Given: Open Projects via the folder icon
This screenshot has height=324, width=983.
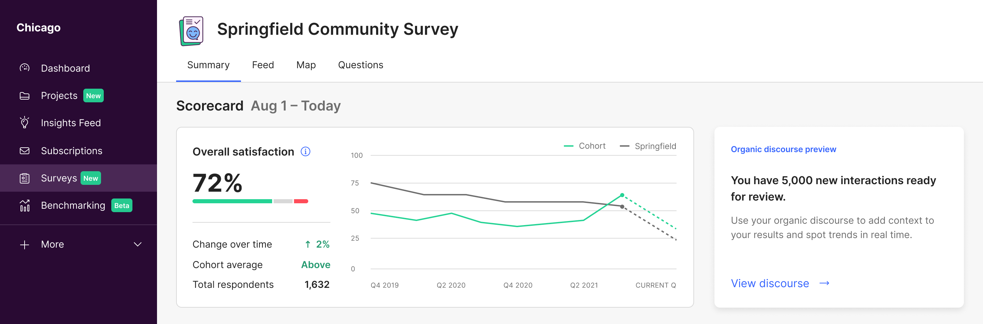Looking at the screenshot, I should (25, 96).
